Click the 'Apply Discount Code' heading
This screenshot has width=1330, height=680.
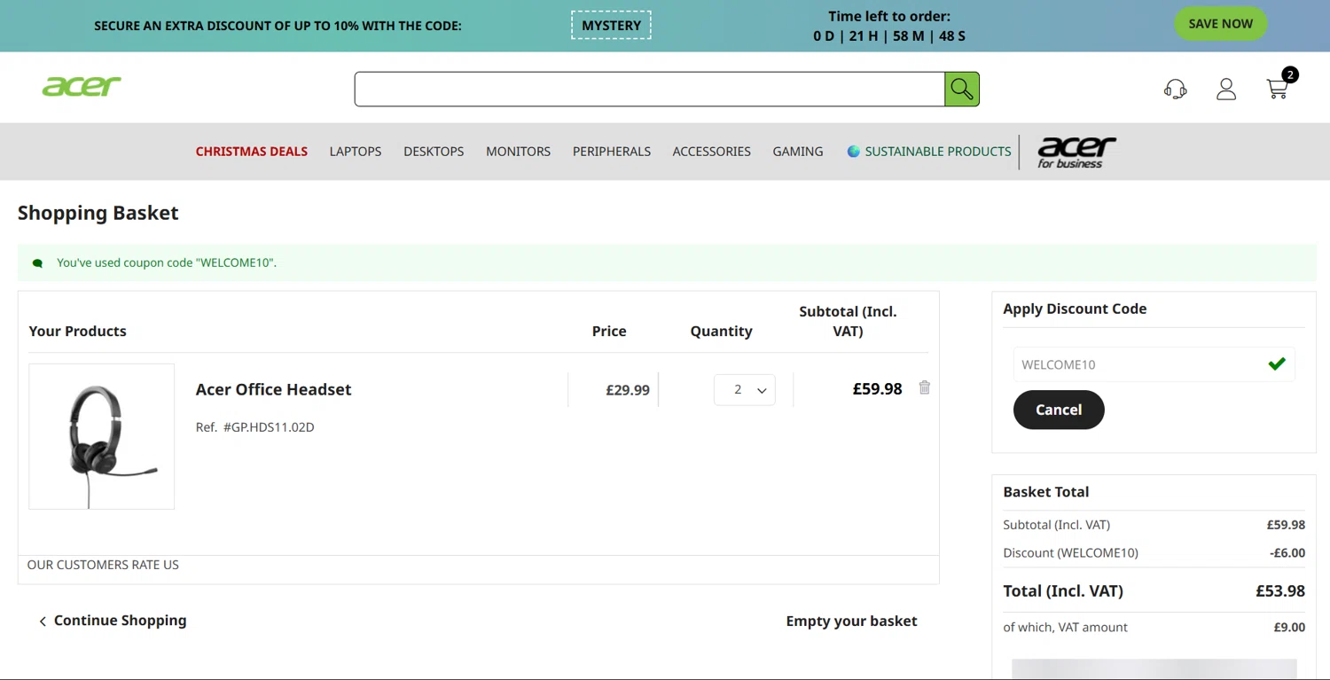(1075, 309)
